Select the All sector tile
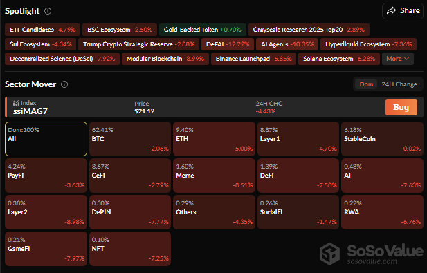427x273 pixels. 46,139
